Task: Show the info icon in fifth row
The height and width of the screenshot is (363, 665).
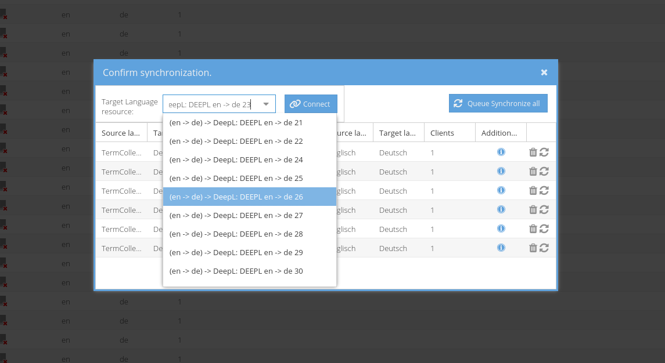Action: [x=501, y=228]
